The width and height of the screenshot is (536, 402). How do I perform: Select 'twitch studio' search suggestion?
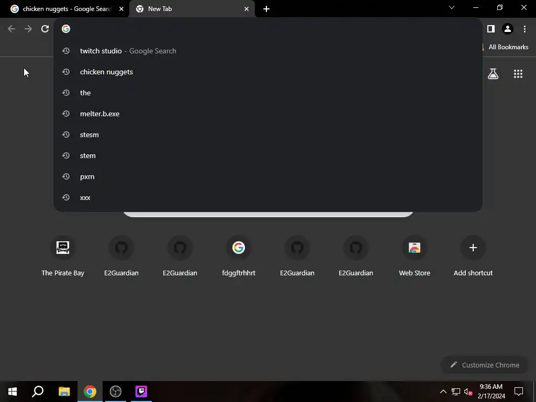(267, 51)
